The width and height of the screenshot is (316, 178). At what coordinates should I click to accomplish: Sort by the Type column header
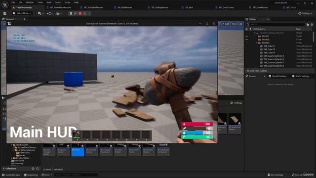pyautogui.click(x=298, y=29)
